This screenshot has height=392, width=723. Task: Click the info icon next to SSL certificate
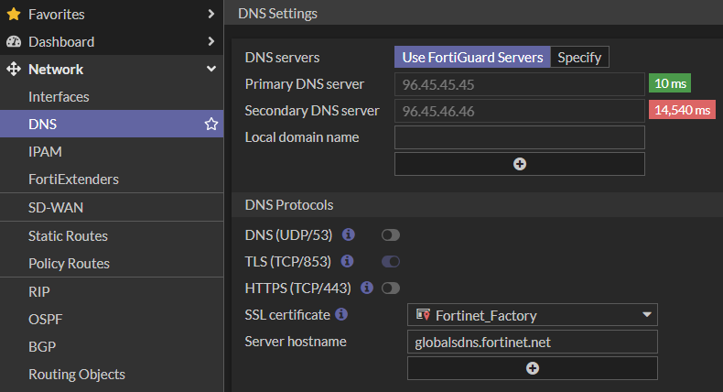(x=341, y=314)
